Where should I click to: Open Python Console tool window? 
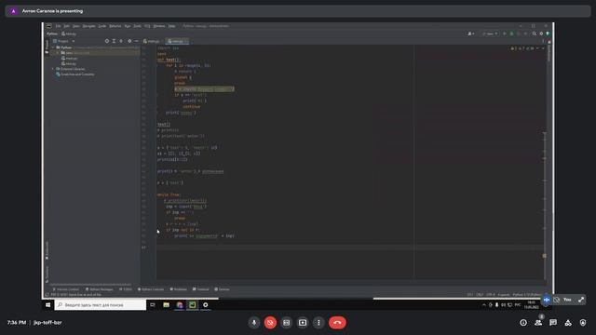[151, 289]
